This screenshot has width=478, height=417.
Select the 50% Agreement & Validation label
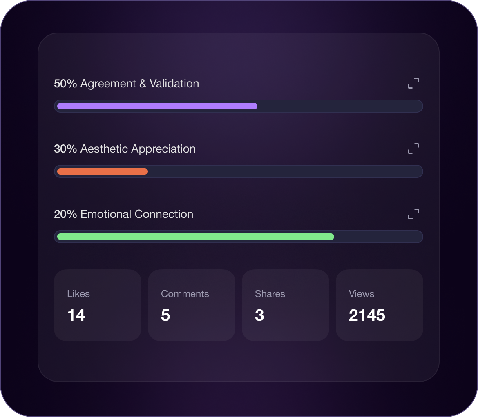coord(127,83)
